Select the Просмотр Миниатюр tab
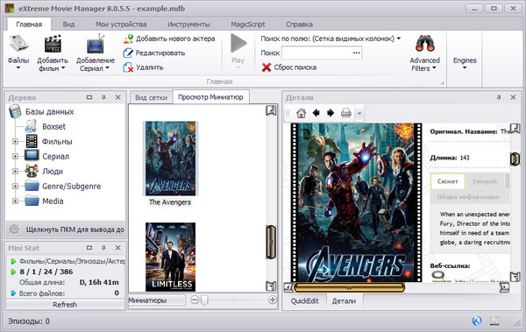 pyautogui.click(x=210, y=97)
